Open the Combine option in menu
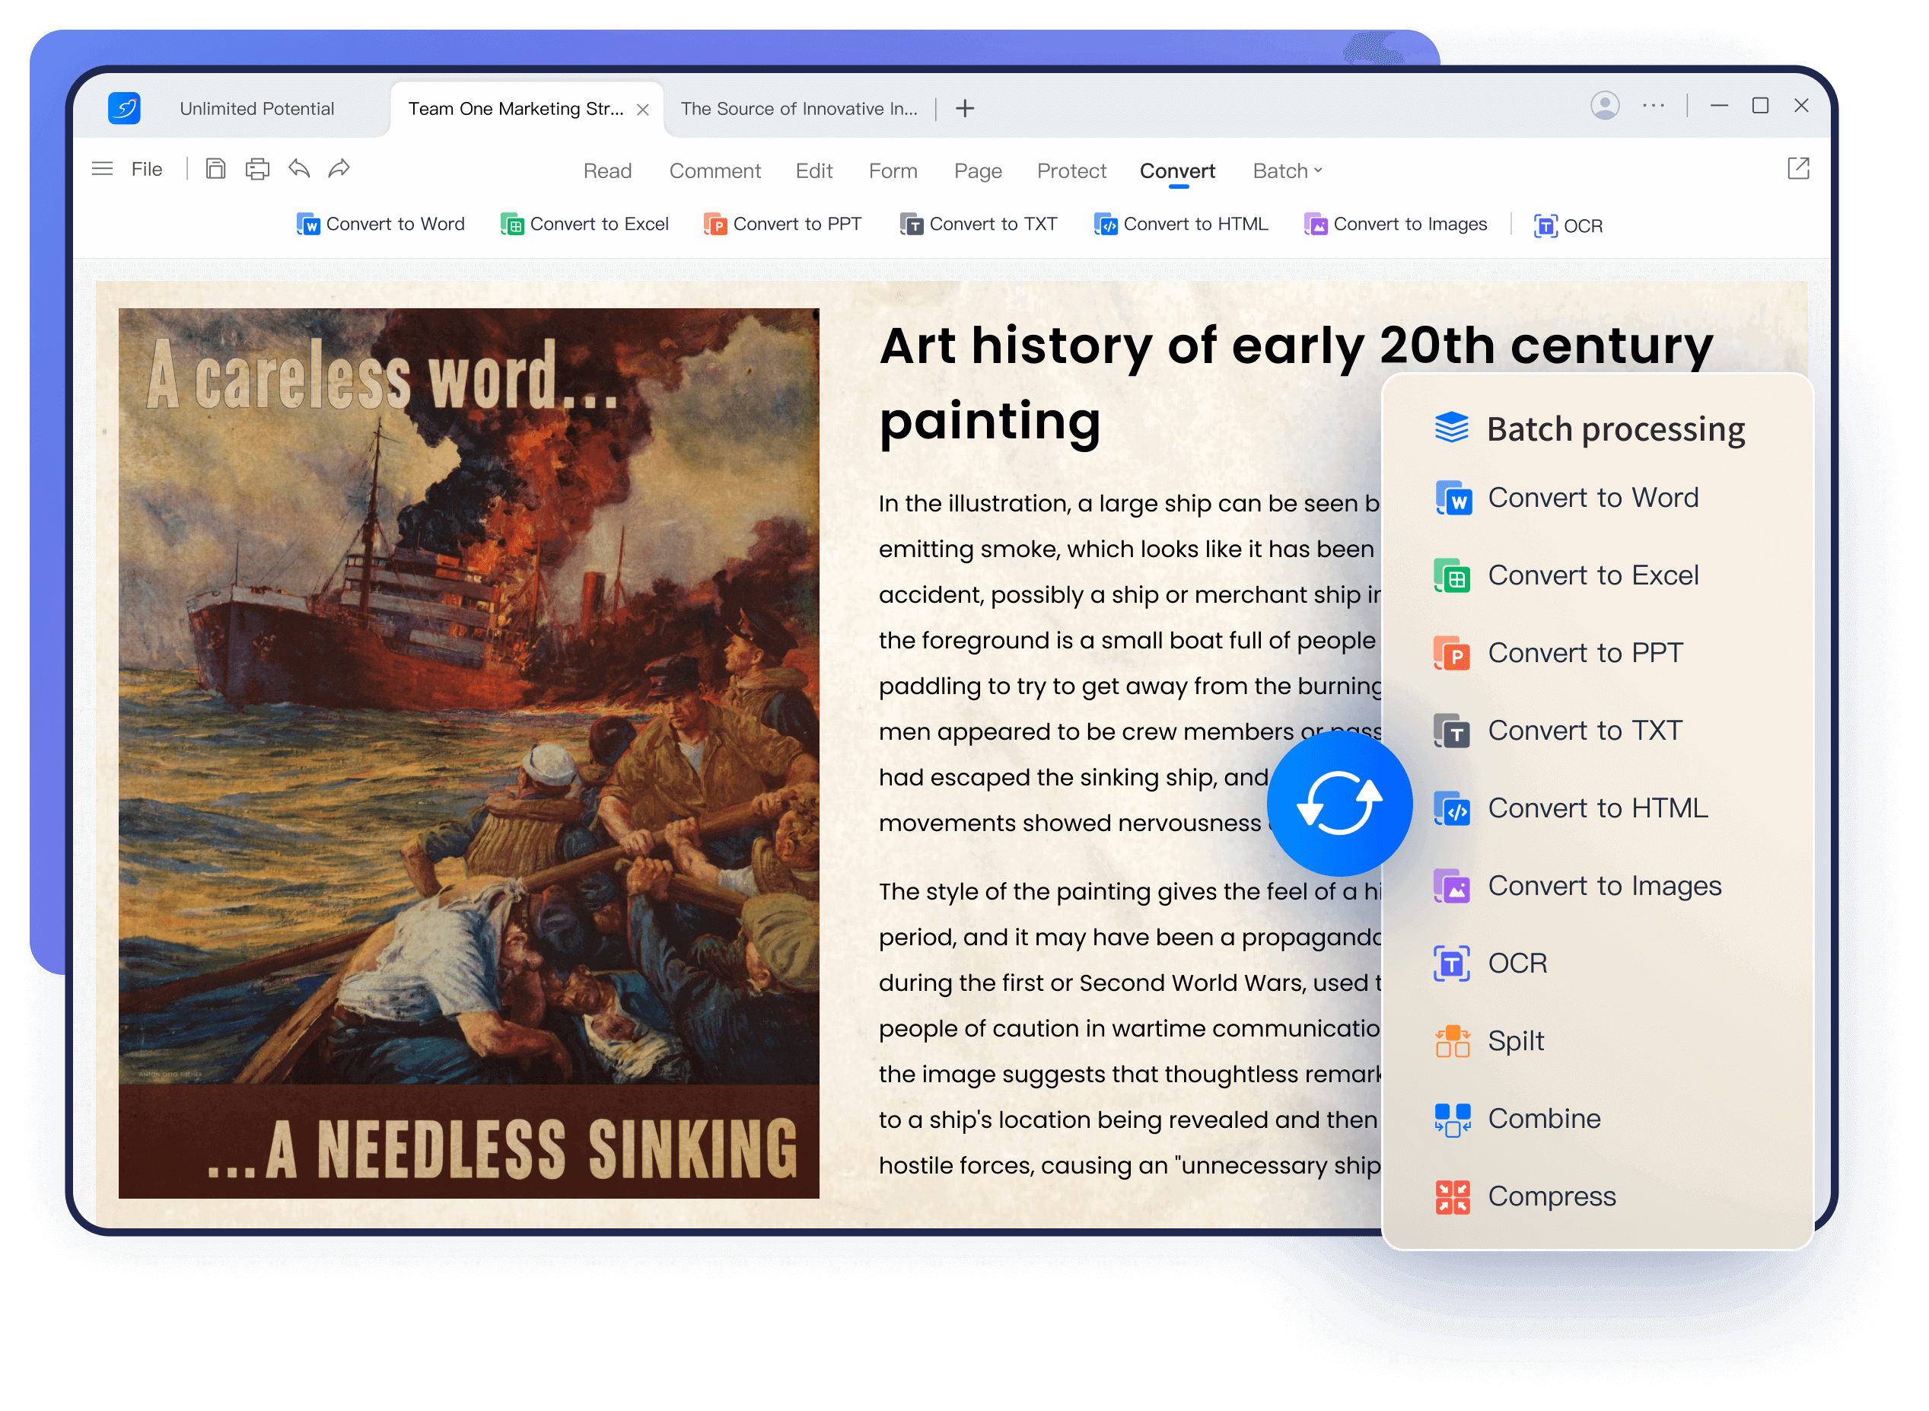The width and height of the screenshot is (1929, 1411). (1544, 1117)
